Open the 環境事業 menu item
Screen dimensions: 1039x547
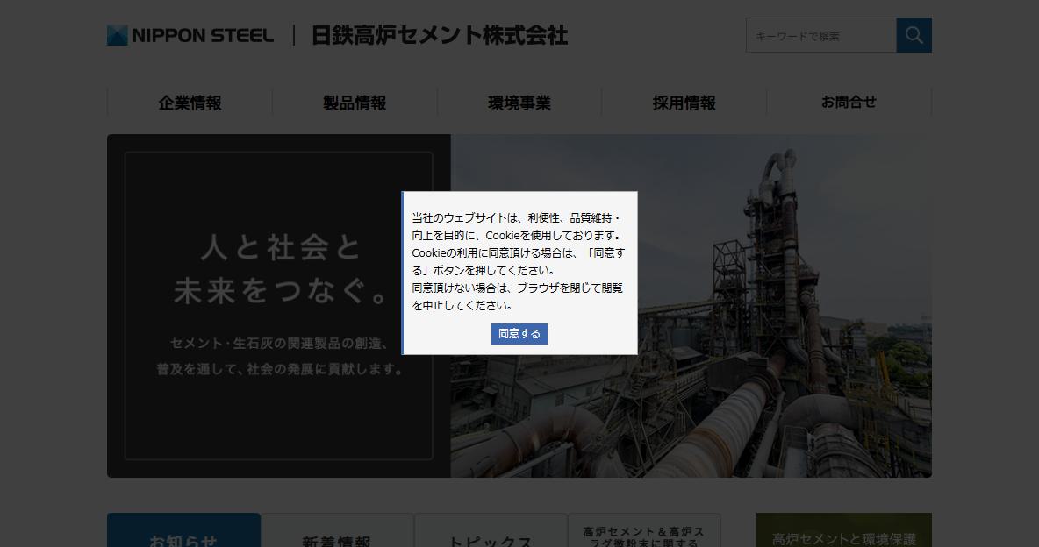(x=519, y=103)
